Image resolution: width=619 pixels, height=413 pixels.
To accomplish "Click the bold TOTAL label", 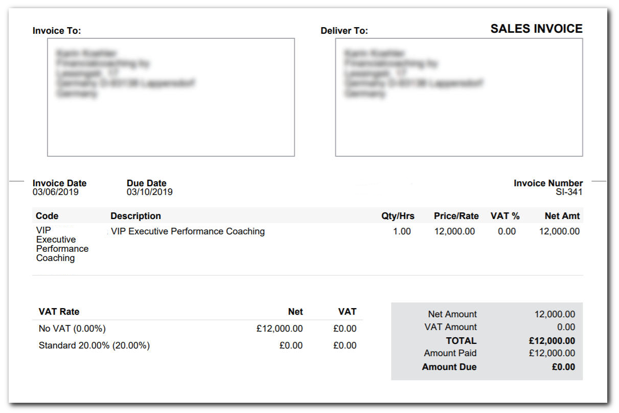I will 461,341.
